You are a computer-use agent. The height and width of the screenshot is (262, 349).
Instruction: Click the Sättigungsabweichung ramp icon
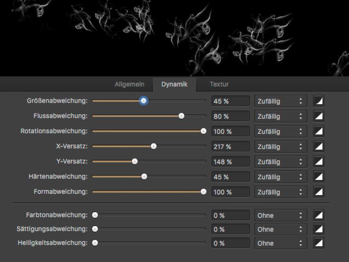pyautogui.click(x=319, y=229)
